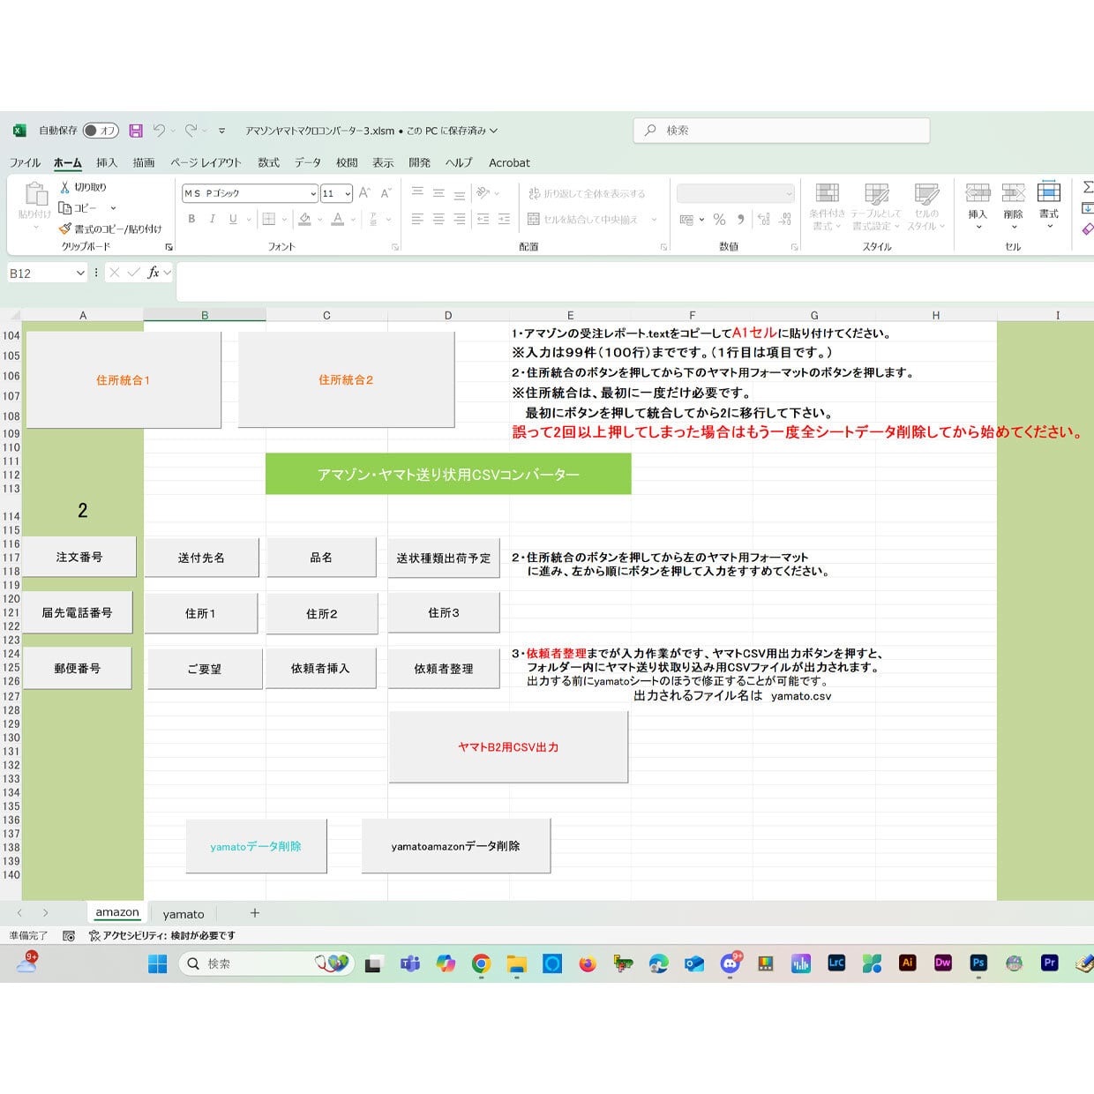The image size is (1094, 1094).
Task: Click the search (検索) box in title bar
Action: pyautogui.click(x=782, y=131)
